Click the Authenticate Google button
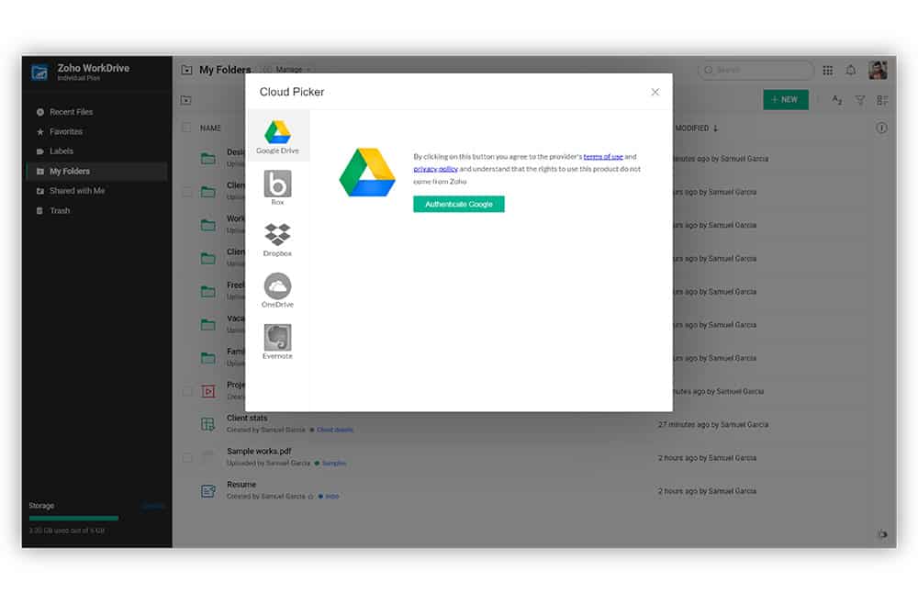Image resolution: width=918 pixels, height=604 pixels. tap(458, 205)
